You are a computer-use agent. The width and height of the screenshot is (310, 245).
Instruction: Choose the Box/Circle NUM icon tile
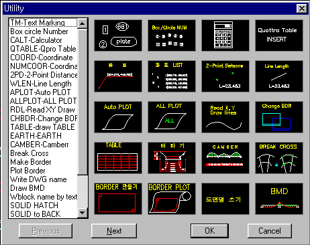172,35
